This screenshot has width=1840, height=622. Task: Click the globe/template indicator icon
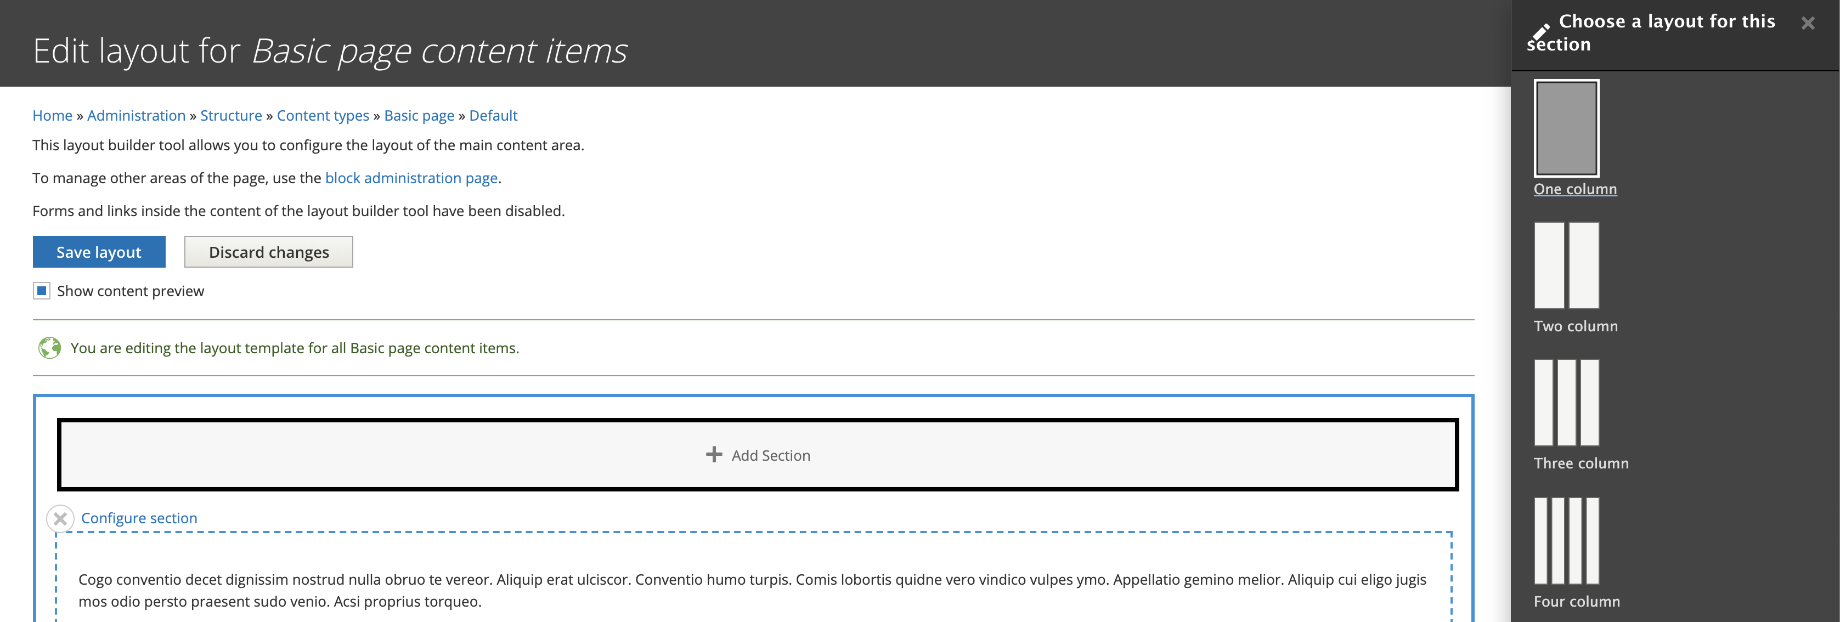click(47, 347)
